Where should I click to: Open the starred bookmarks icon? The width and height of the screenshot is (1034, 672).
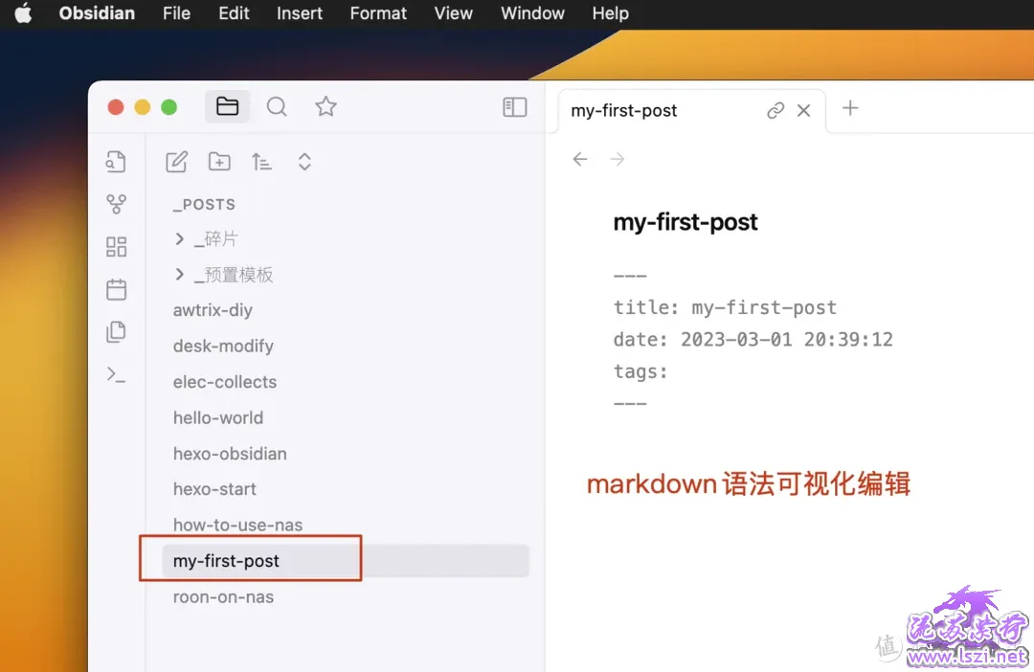click(326, 106)
